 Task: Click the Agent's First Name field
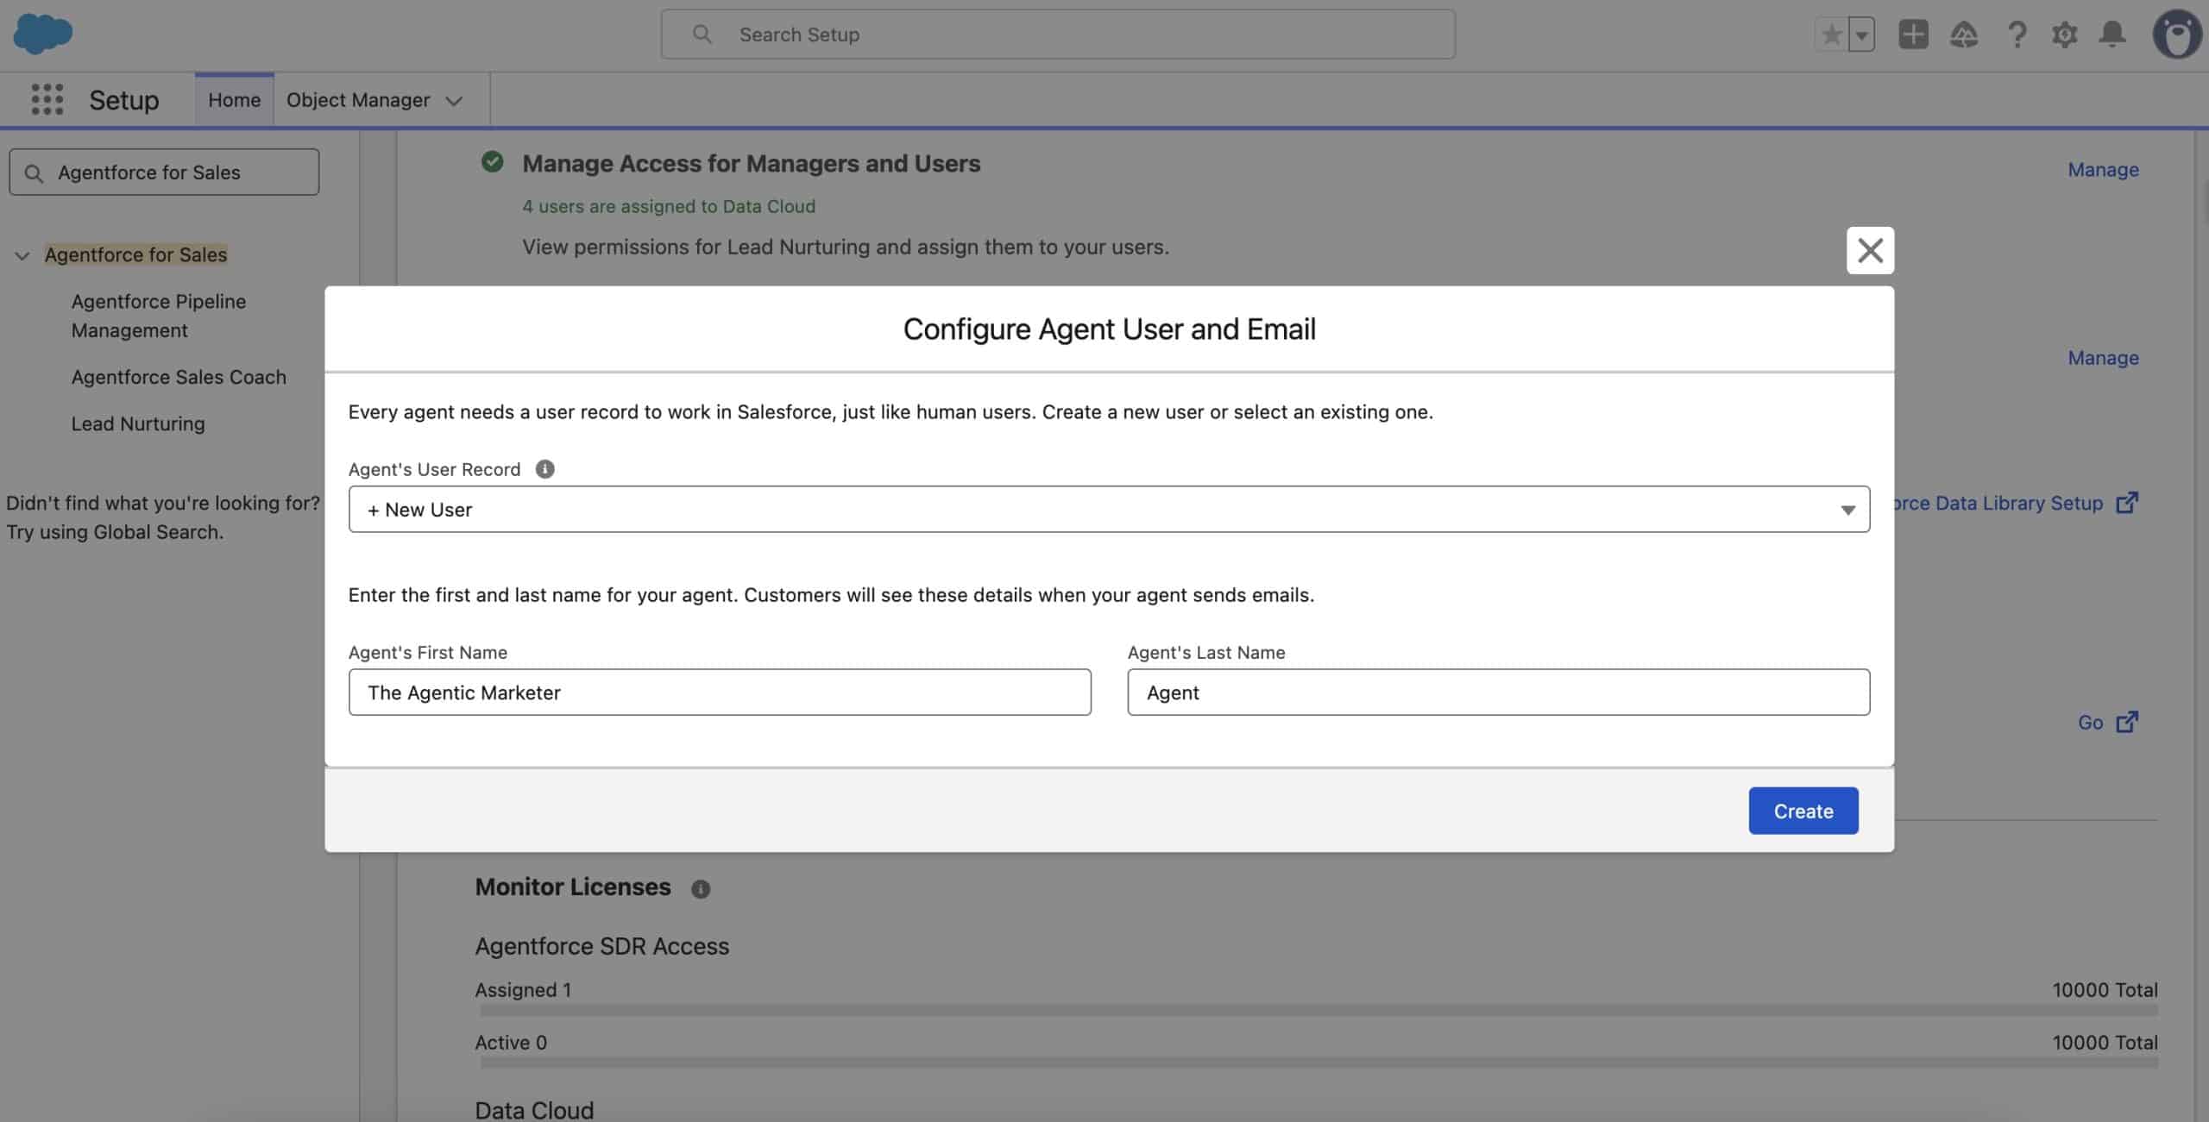click(719, 693)
